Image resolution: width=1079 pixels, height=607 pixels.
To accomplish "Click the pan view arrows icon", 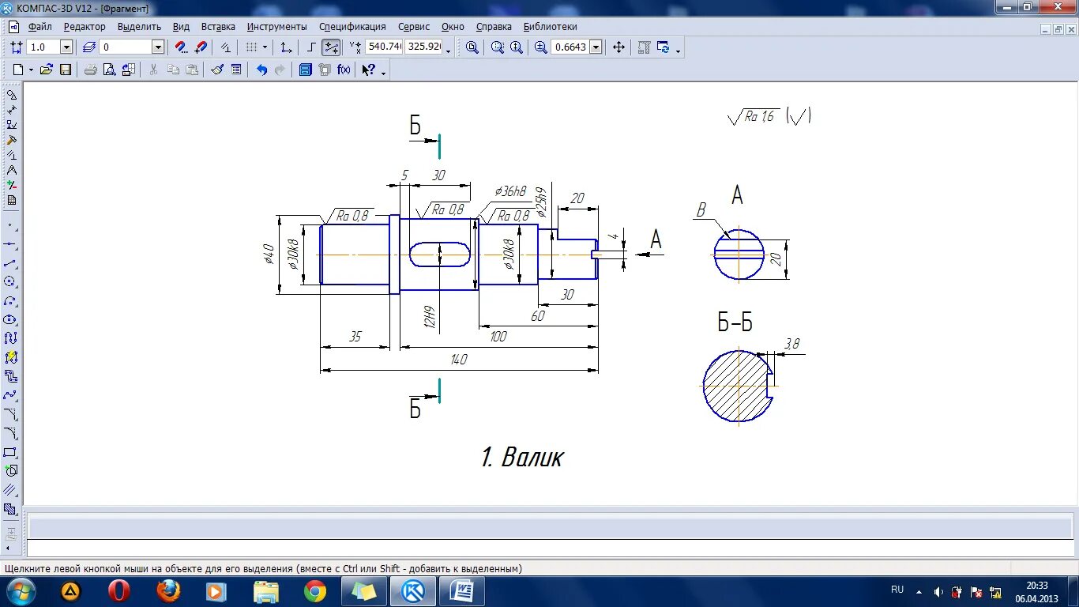I will point(618,47).
